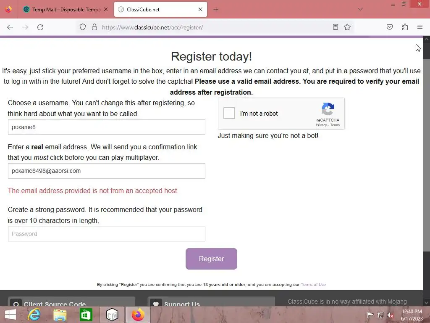This screenshot has width=430, height=323.
Task: Open the Terms of Use link
Action: click(313, 285)
